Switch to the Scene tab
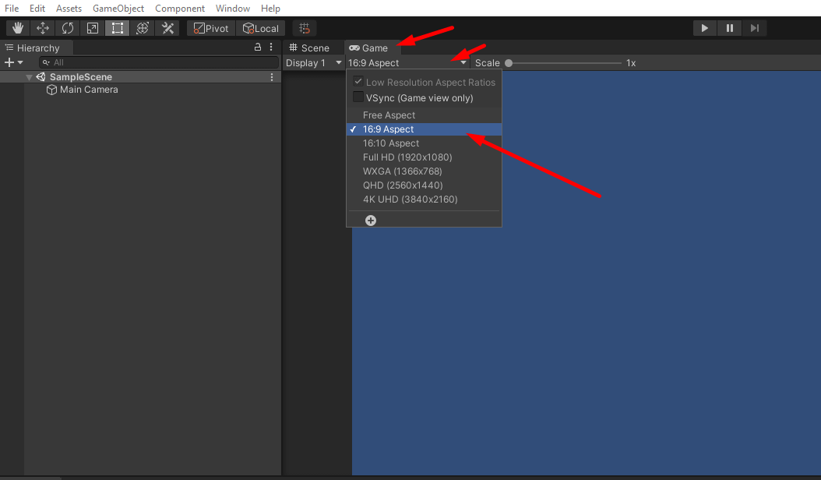 point(309,48)
